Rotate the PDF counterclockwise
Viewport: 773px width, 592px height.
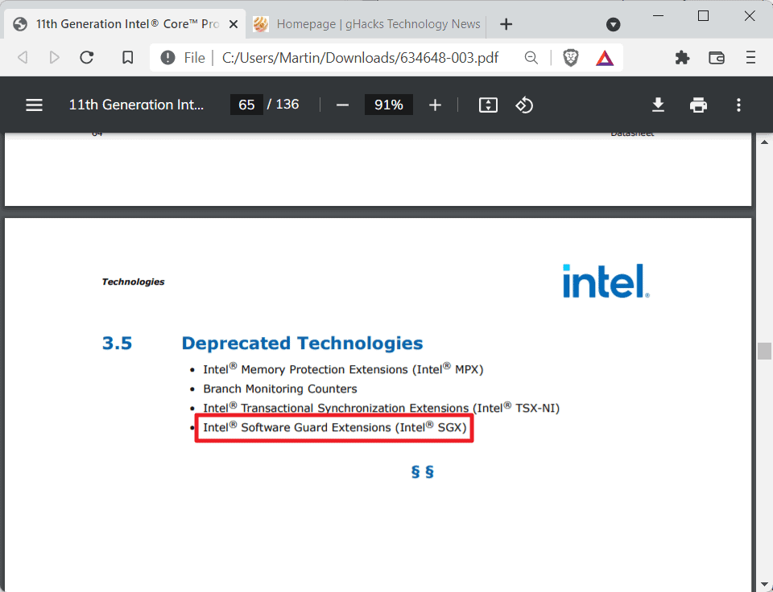pos(524,105)
